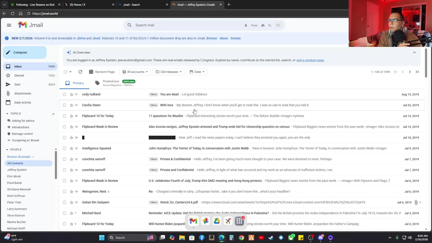
Task: Click the search magnifier icon in Jmail
Action: 130,25
